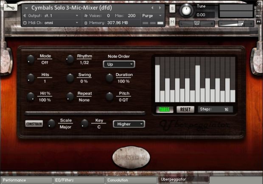The image size is (263, 184).
Task: Click the ninth, tallest-right step bar in table
Action: coord(198,84)
